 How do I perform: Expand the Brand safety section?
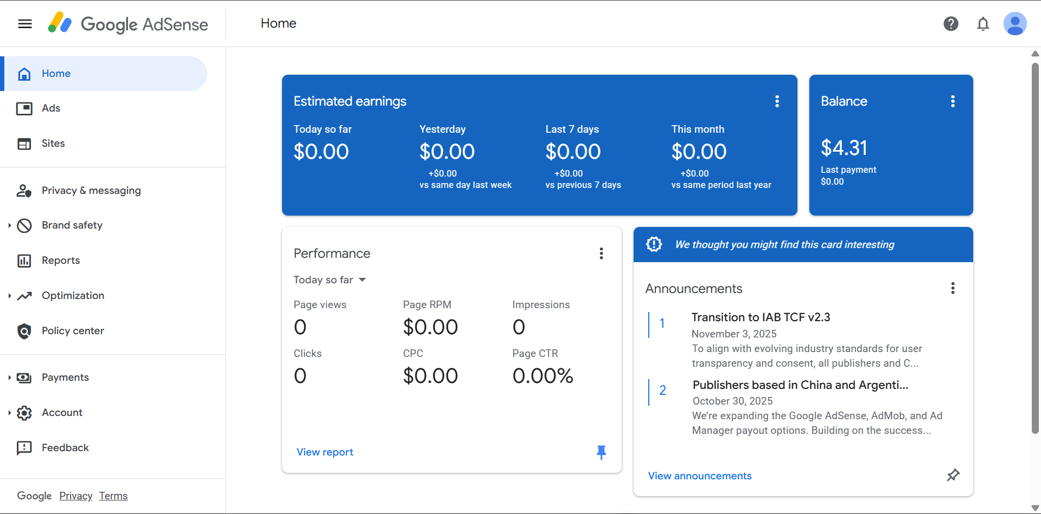click(10, 225)
